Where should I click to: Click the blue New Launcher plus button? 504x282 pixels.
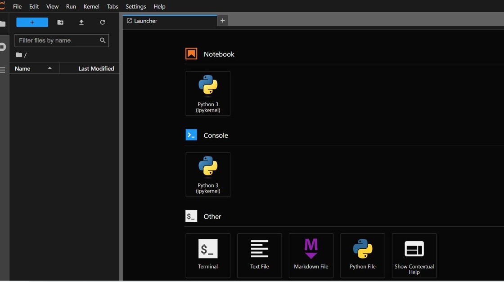(32, 22)
